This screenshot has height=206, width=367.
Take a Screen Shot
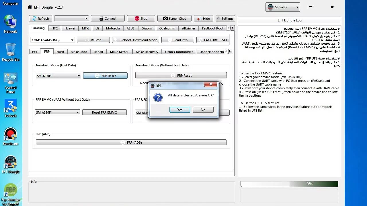point(174,18)
